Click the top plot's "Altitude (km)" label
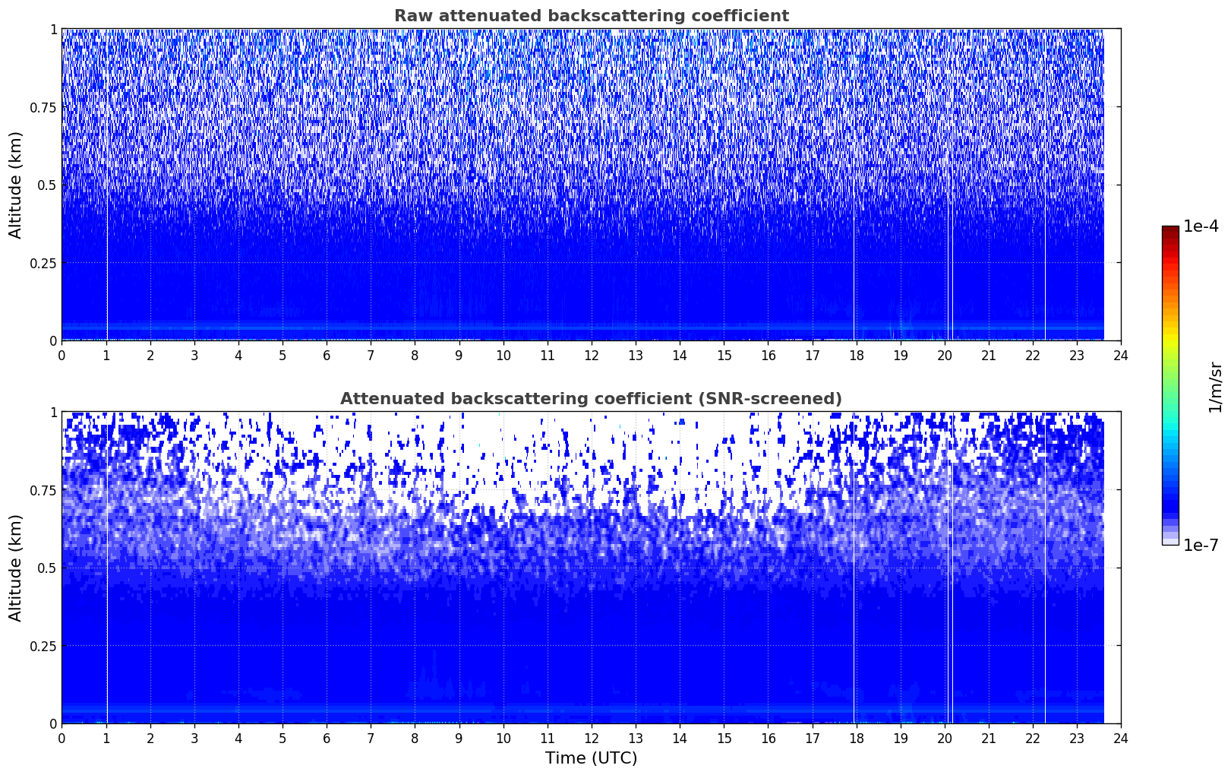The height and width of the screenshot is (775, 1231). (16, 185)
